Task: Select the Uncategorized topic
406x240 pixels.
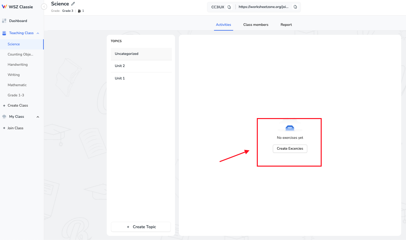Action: tap(141, 54)
